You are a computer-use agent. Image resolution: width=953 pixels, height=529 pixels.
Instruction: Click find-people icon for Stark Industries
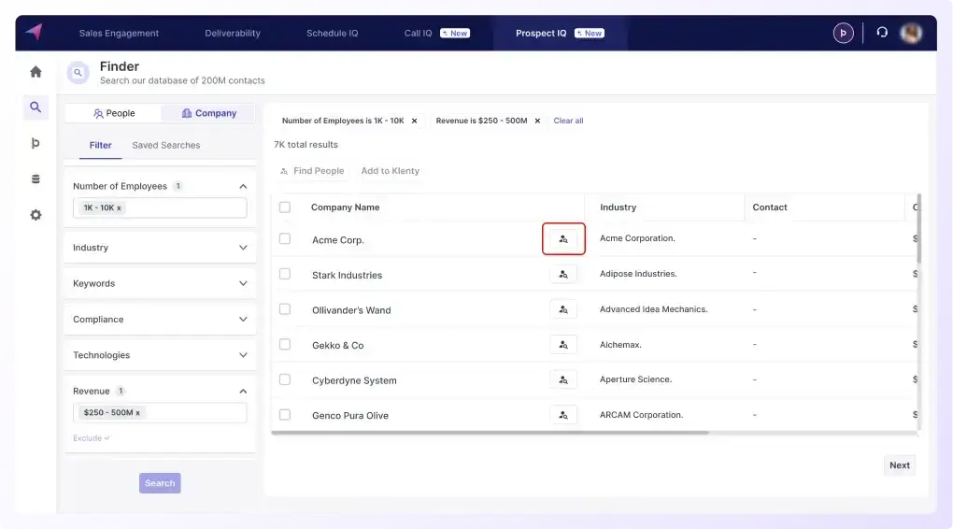click(563, 274)
